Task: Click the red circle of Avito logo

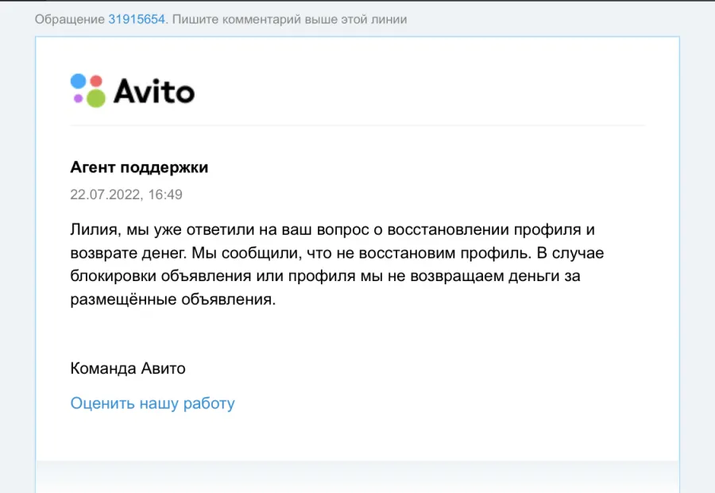Action: 96,81
